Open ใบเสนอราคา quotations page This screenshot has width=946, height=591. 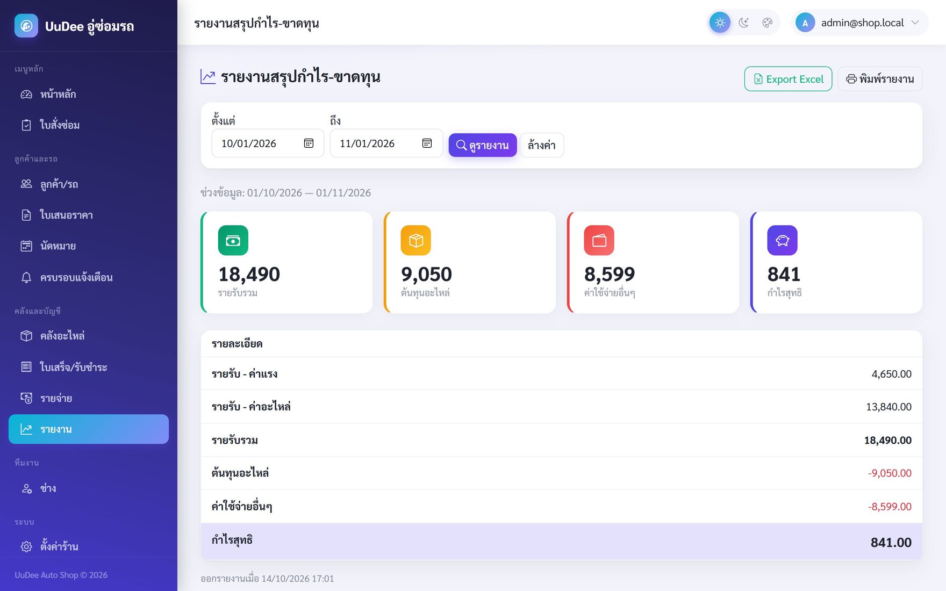coord(89,215)
